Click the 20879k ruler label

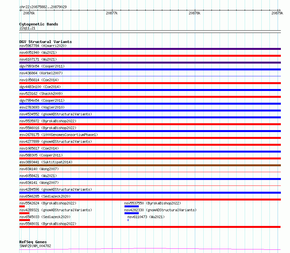[x=277, y=13]
